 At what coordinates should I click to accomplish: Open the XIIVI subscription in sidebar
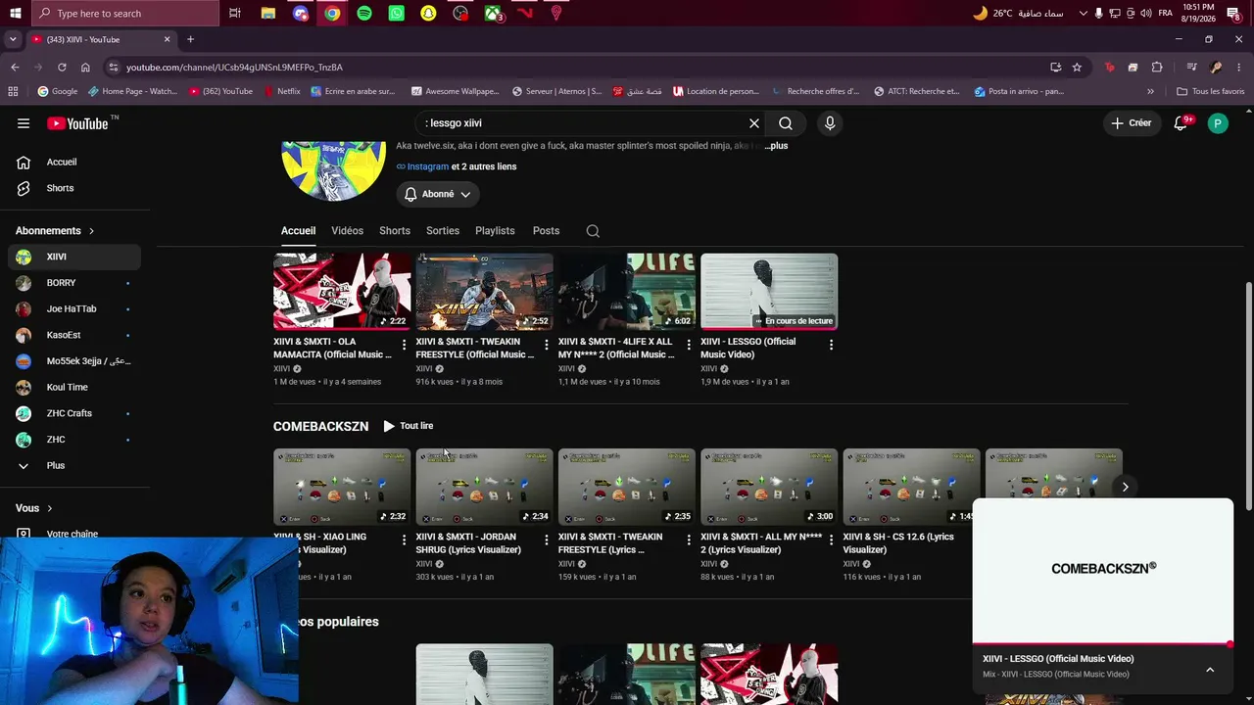pyautogui.click(x=74, y=257)
